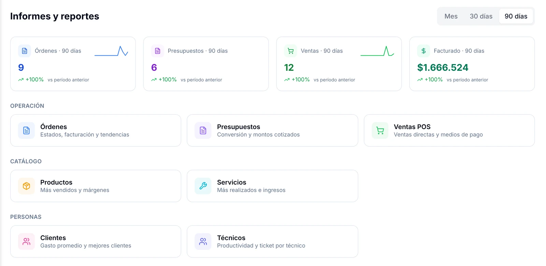Click the green cart icon of Ventas POS

point(380,130)
